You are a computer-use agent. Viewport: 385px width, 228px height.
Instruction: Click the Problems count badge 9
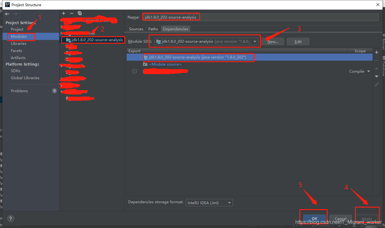click(x=54, y=91)
